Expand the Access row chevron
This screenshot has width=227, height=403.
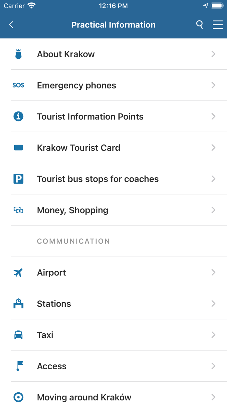tap(213, 366)
